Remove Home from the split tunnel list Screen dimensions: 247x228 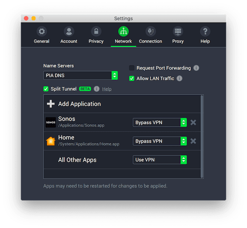(x=193, y=141)
